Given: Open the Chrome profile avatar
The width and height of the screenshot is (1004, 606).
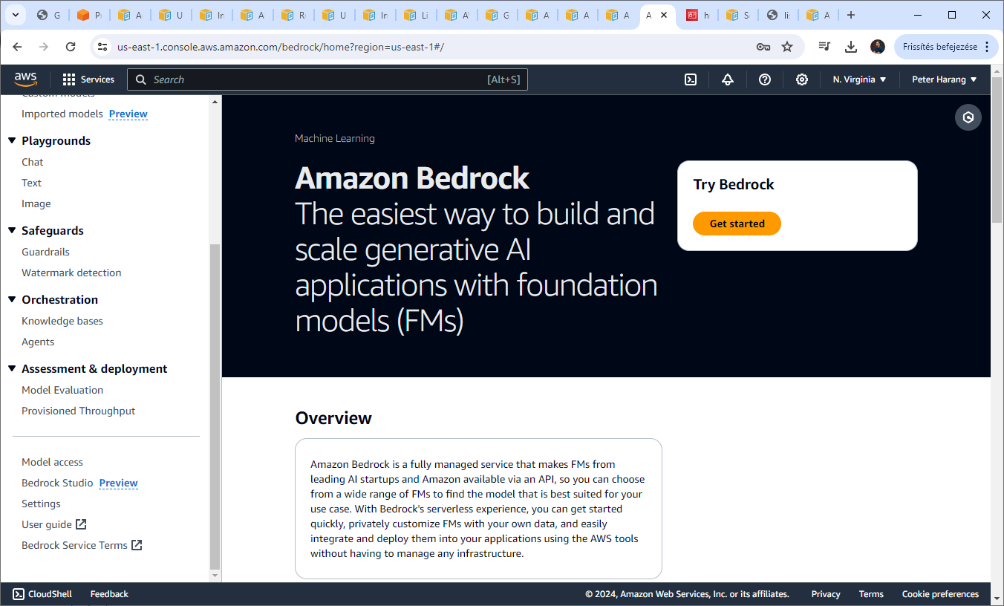Looking at the screenshot, I should click(878, 47).
